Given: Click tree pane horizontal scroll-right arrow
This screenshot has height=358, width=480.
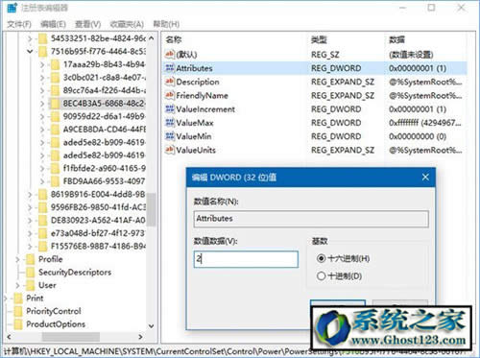Looking at the screenshot, I should point(140,337).
